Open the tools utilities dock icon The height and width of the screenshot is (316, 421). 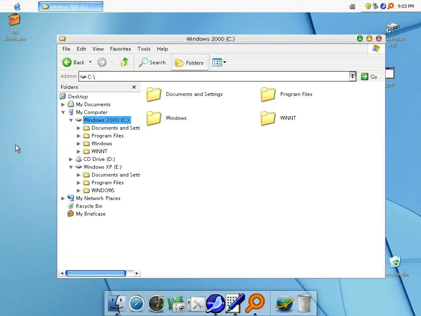tap(196, 304)
